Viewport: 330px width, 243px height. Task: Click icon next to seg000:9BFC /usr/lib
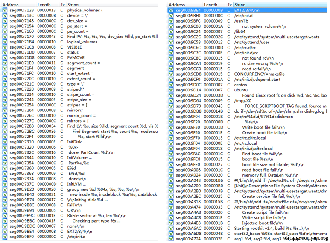point(171,21)
